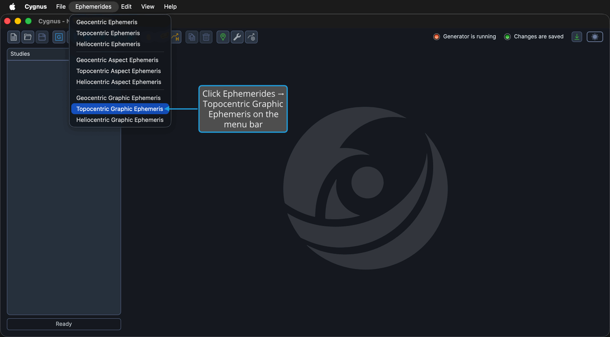Click the heliocentric graph H toolbar icon
This screenshot has width=610, height=337.
(x=176, y=37)
